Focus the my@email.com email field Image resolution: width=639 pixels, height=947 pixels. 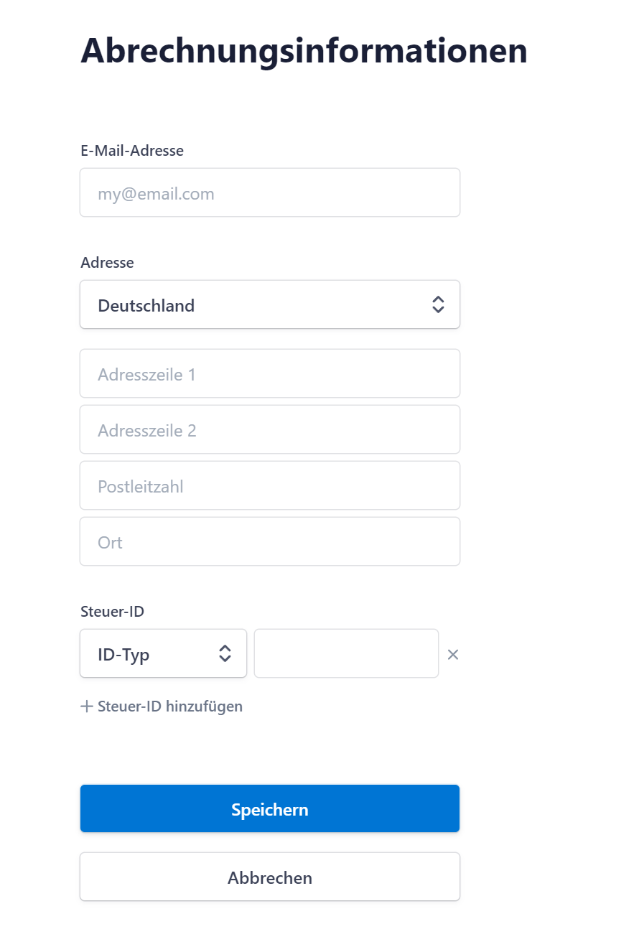tap(270, 192)
